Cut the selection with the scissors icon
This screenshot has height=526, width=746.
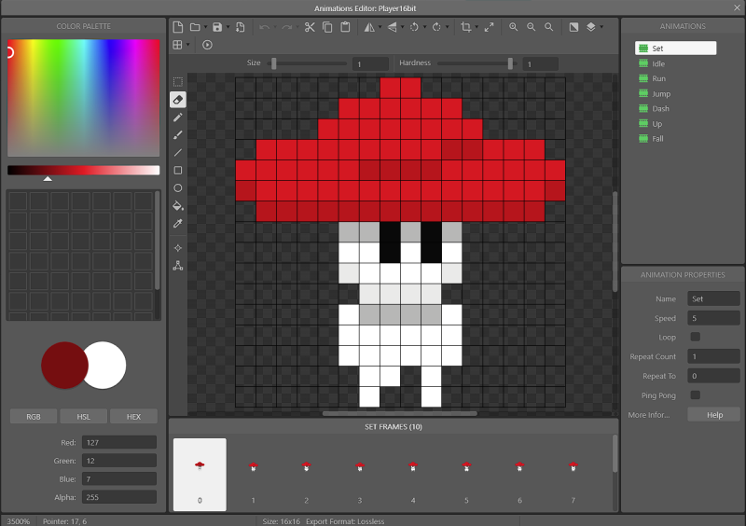pyautogui.click(x=310, y=27)
